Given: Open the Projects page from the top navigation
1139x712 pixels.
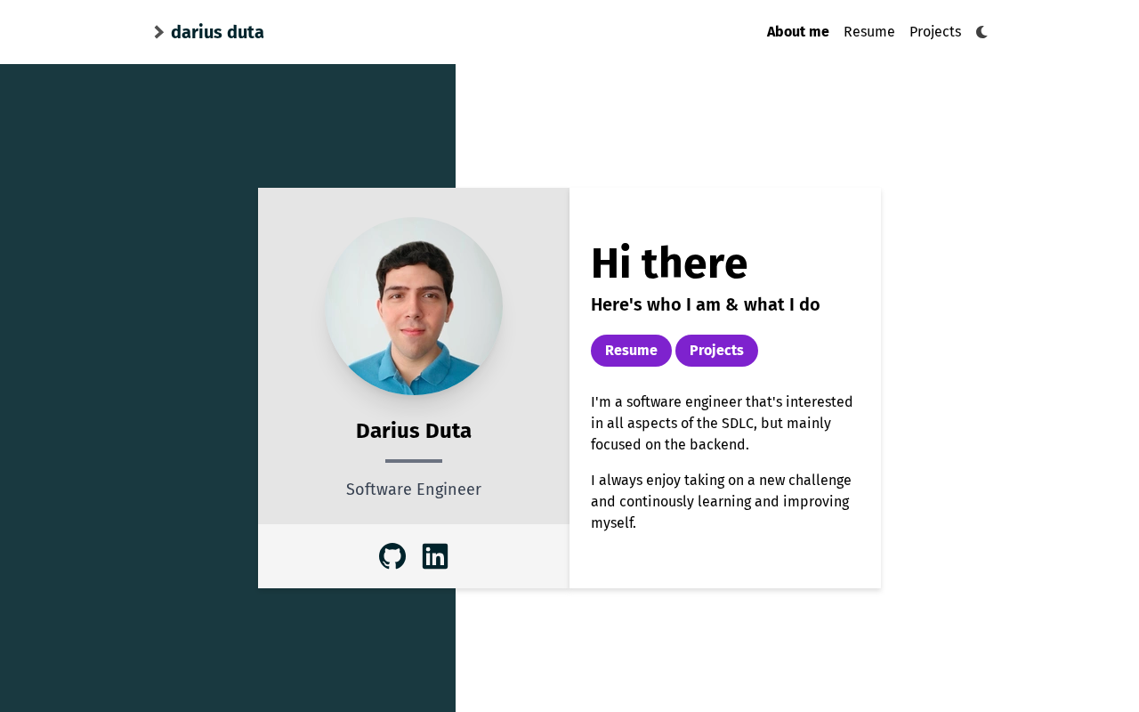Looking at the screenshot, I should 935,32.
